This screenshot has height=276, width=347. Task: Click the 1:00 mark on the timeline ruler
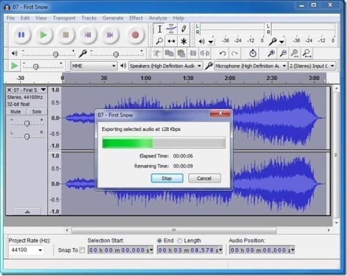[x=146, y=78]
